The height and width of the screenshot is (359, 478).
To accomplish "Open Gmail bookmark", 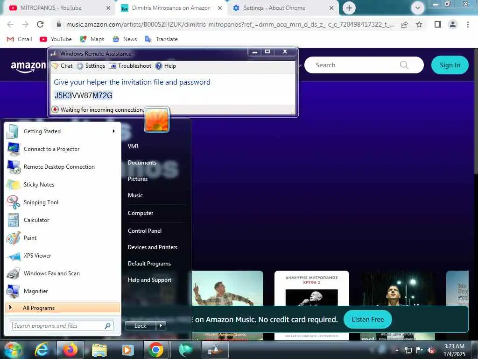I will tap(20, 39).
